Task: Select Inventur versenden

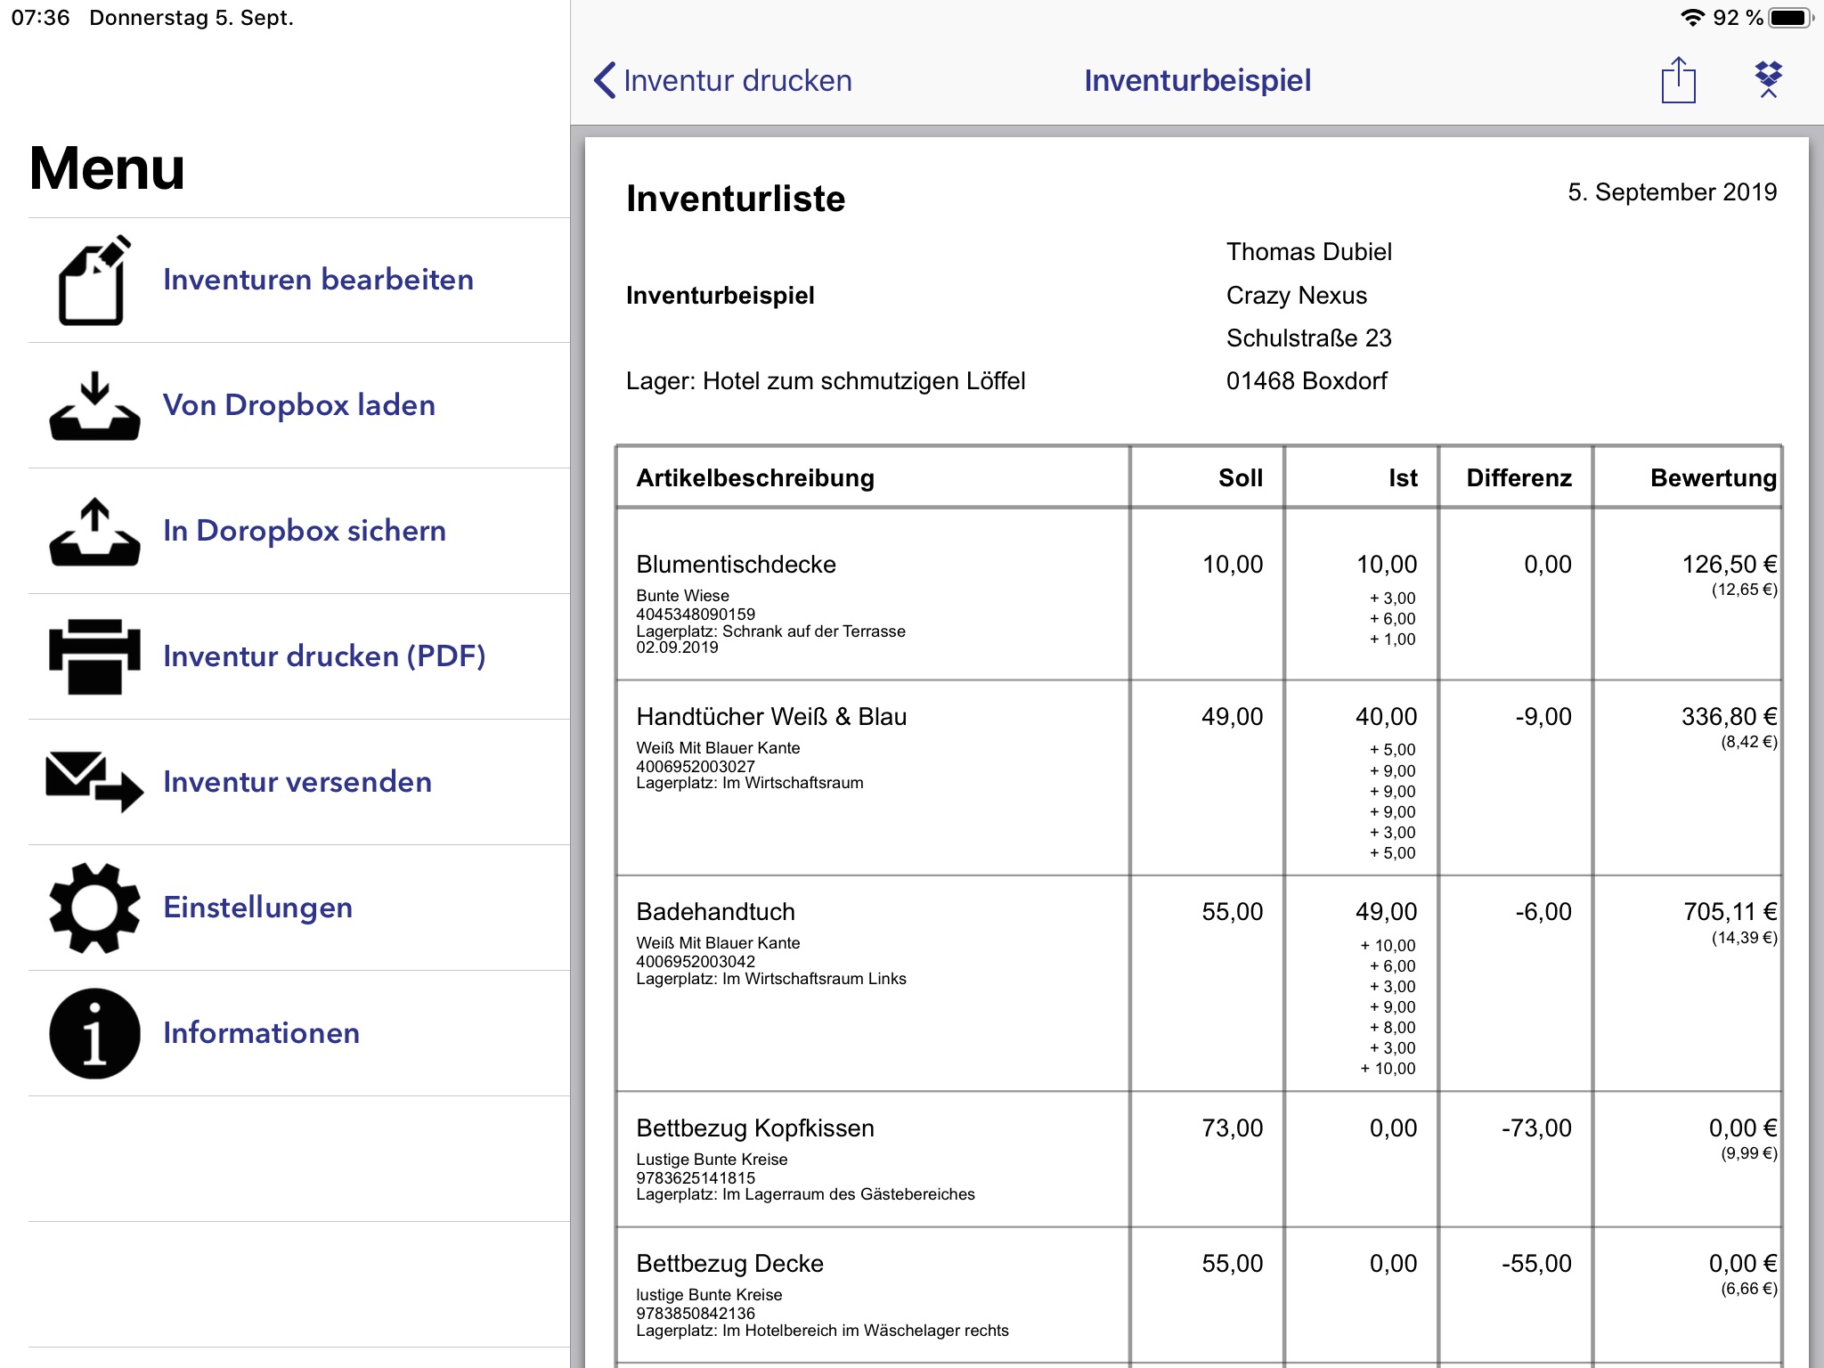Action: (299, 782)
